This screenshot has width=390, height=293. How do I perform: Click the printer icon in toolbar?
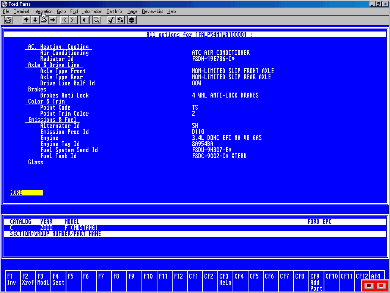coord(8,20)
